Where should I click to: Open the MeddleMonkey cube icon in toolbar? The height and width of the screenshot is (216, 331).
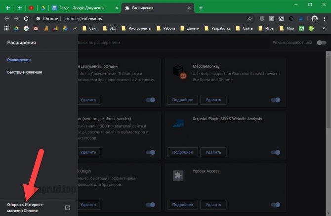tap(291, 19)
